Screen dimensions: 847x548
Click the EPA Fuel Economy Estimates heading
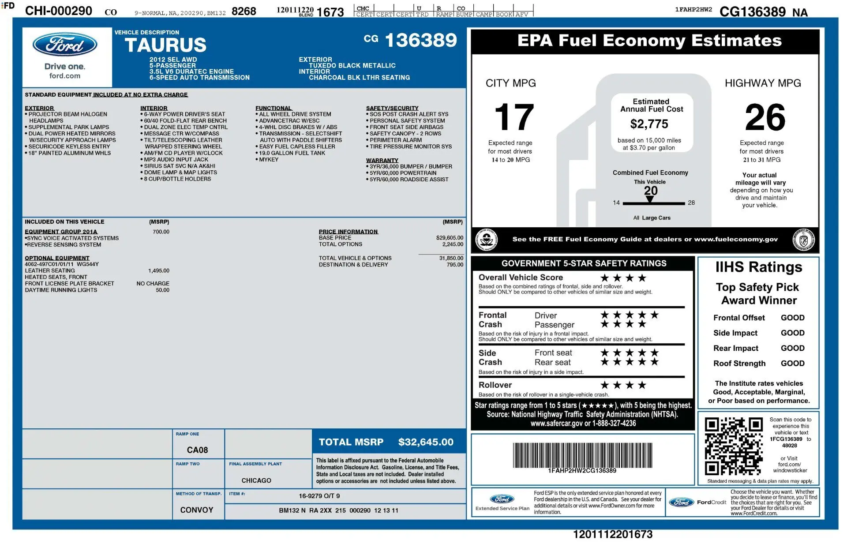[x=649, y=41]
